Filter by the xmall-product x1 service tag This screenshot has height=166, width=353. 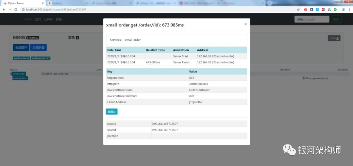[41, 58]
